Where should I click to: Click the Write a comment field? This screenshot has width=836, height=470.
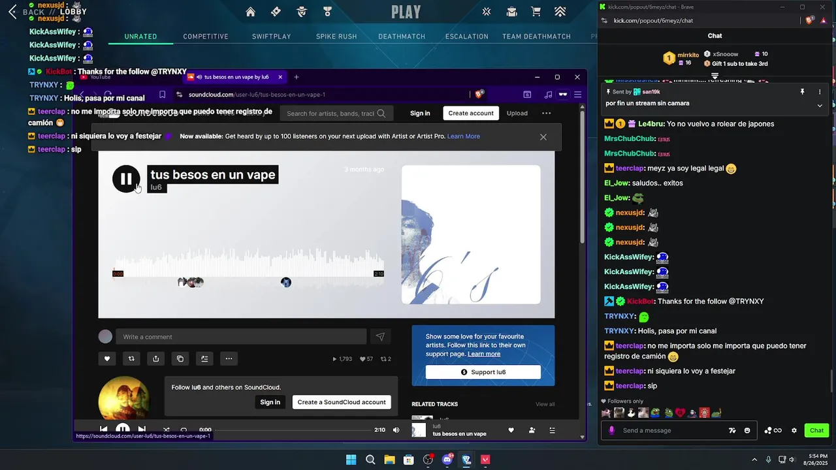[241, 337]
